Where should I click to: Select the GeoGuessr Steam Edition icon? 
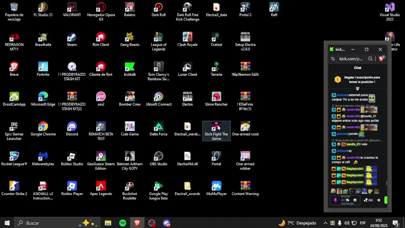101,161
